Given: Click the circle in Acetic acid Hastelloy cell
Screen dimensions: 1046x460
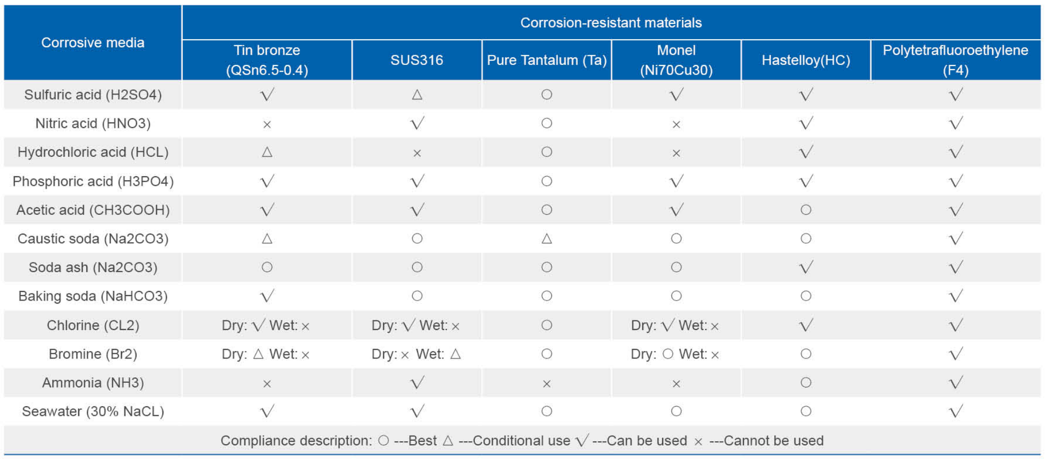Looking at the screenshot, I should [806, 210].
